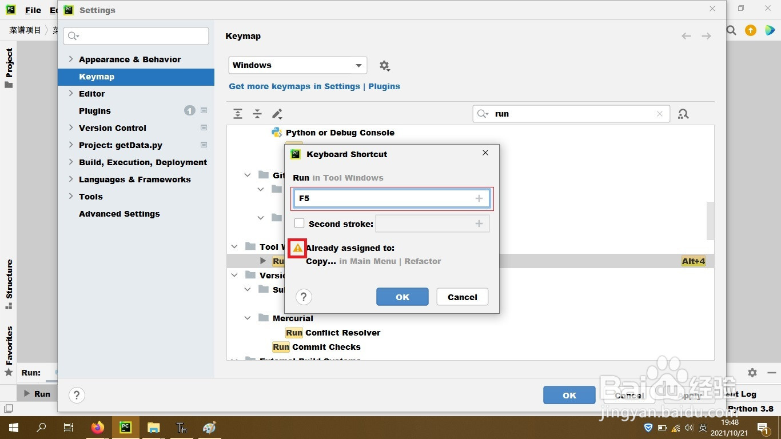Open Task View on taskbar
This screenshot has width=781, height=439.
point(69,427)
